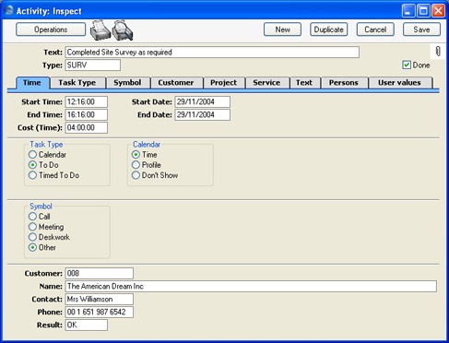Select the Meeting symbol option
449x343 pixels.
tap(32, 227)
